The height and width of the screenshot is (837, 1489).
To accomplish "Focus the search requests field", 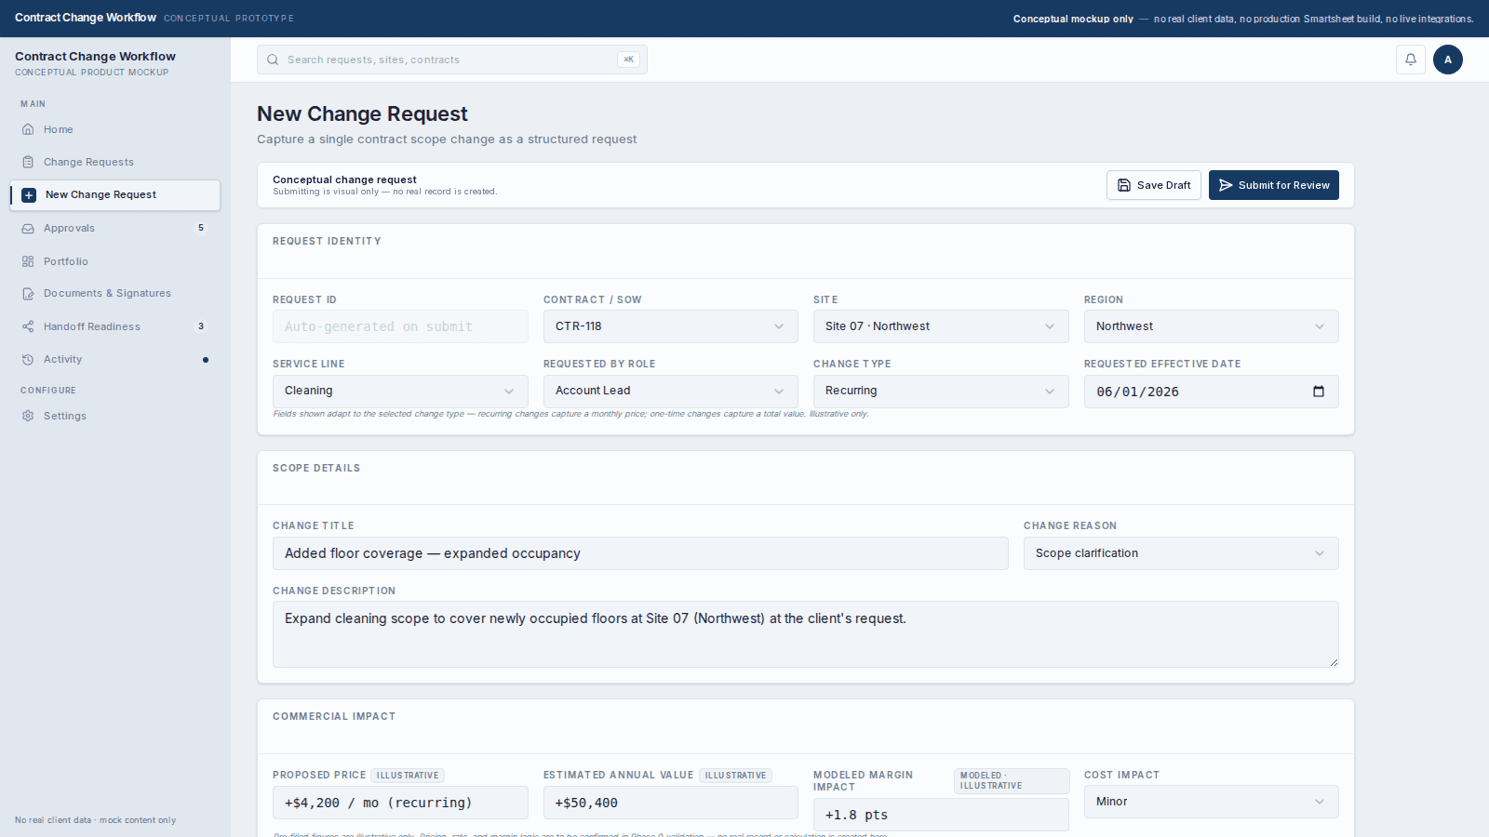I will pyautogui.click(x=452, y=60).
